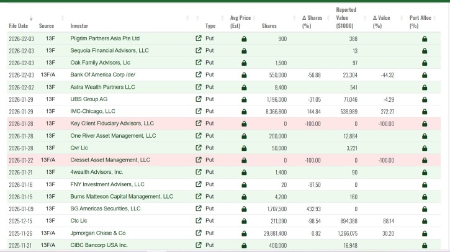This screenshot has width=450, height=252.
Task: Click Port Alloc lock for CIBC Bancorp USA
Action: pyautogui.click(x=425, y=246)
